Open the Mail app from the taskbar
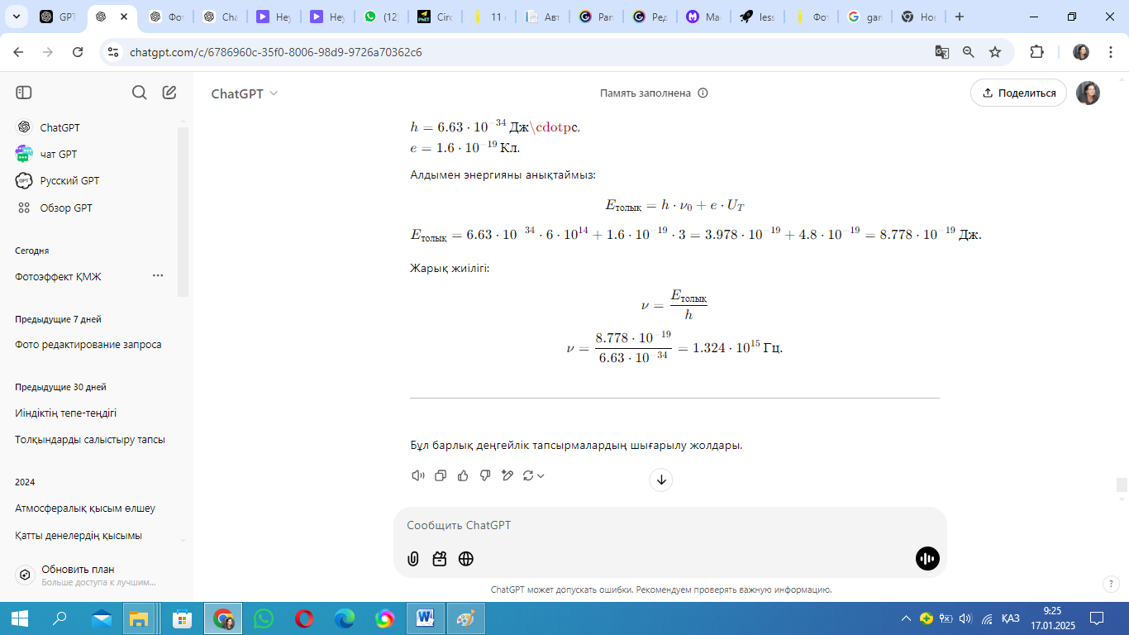 102,618
